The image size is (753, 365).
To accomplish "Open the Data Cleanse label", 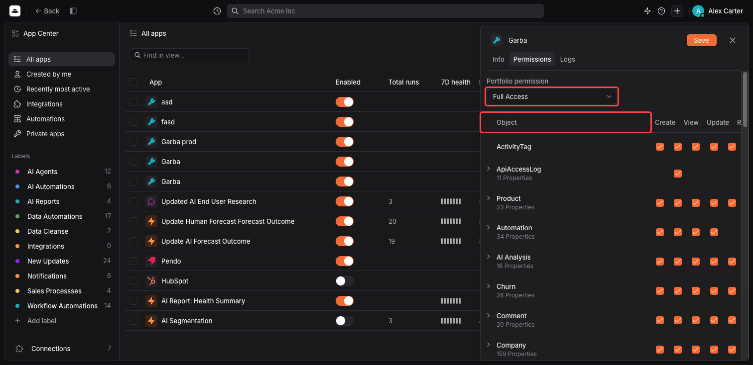I will coord(62,231).
